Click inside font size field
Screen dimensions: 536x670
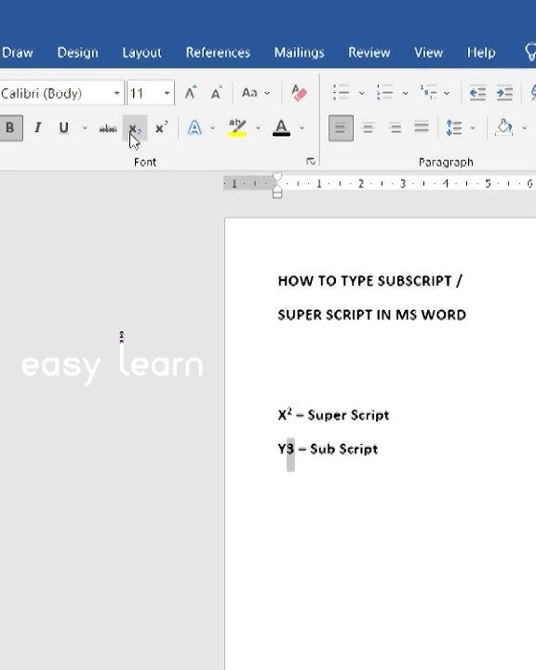click(x=144, y=93)
